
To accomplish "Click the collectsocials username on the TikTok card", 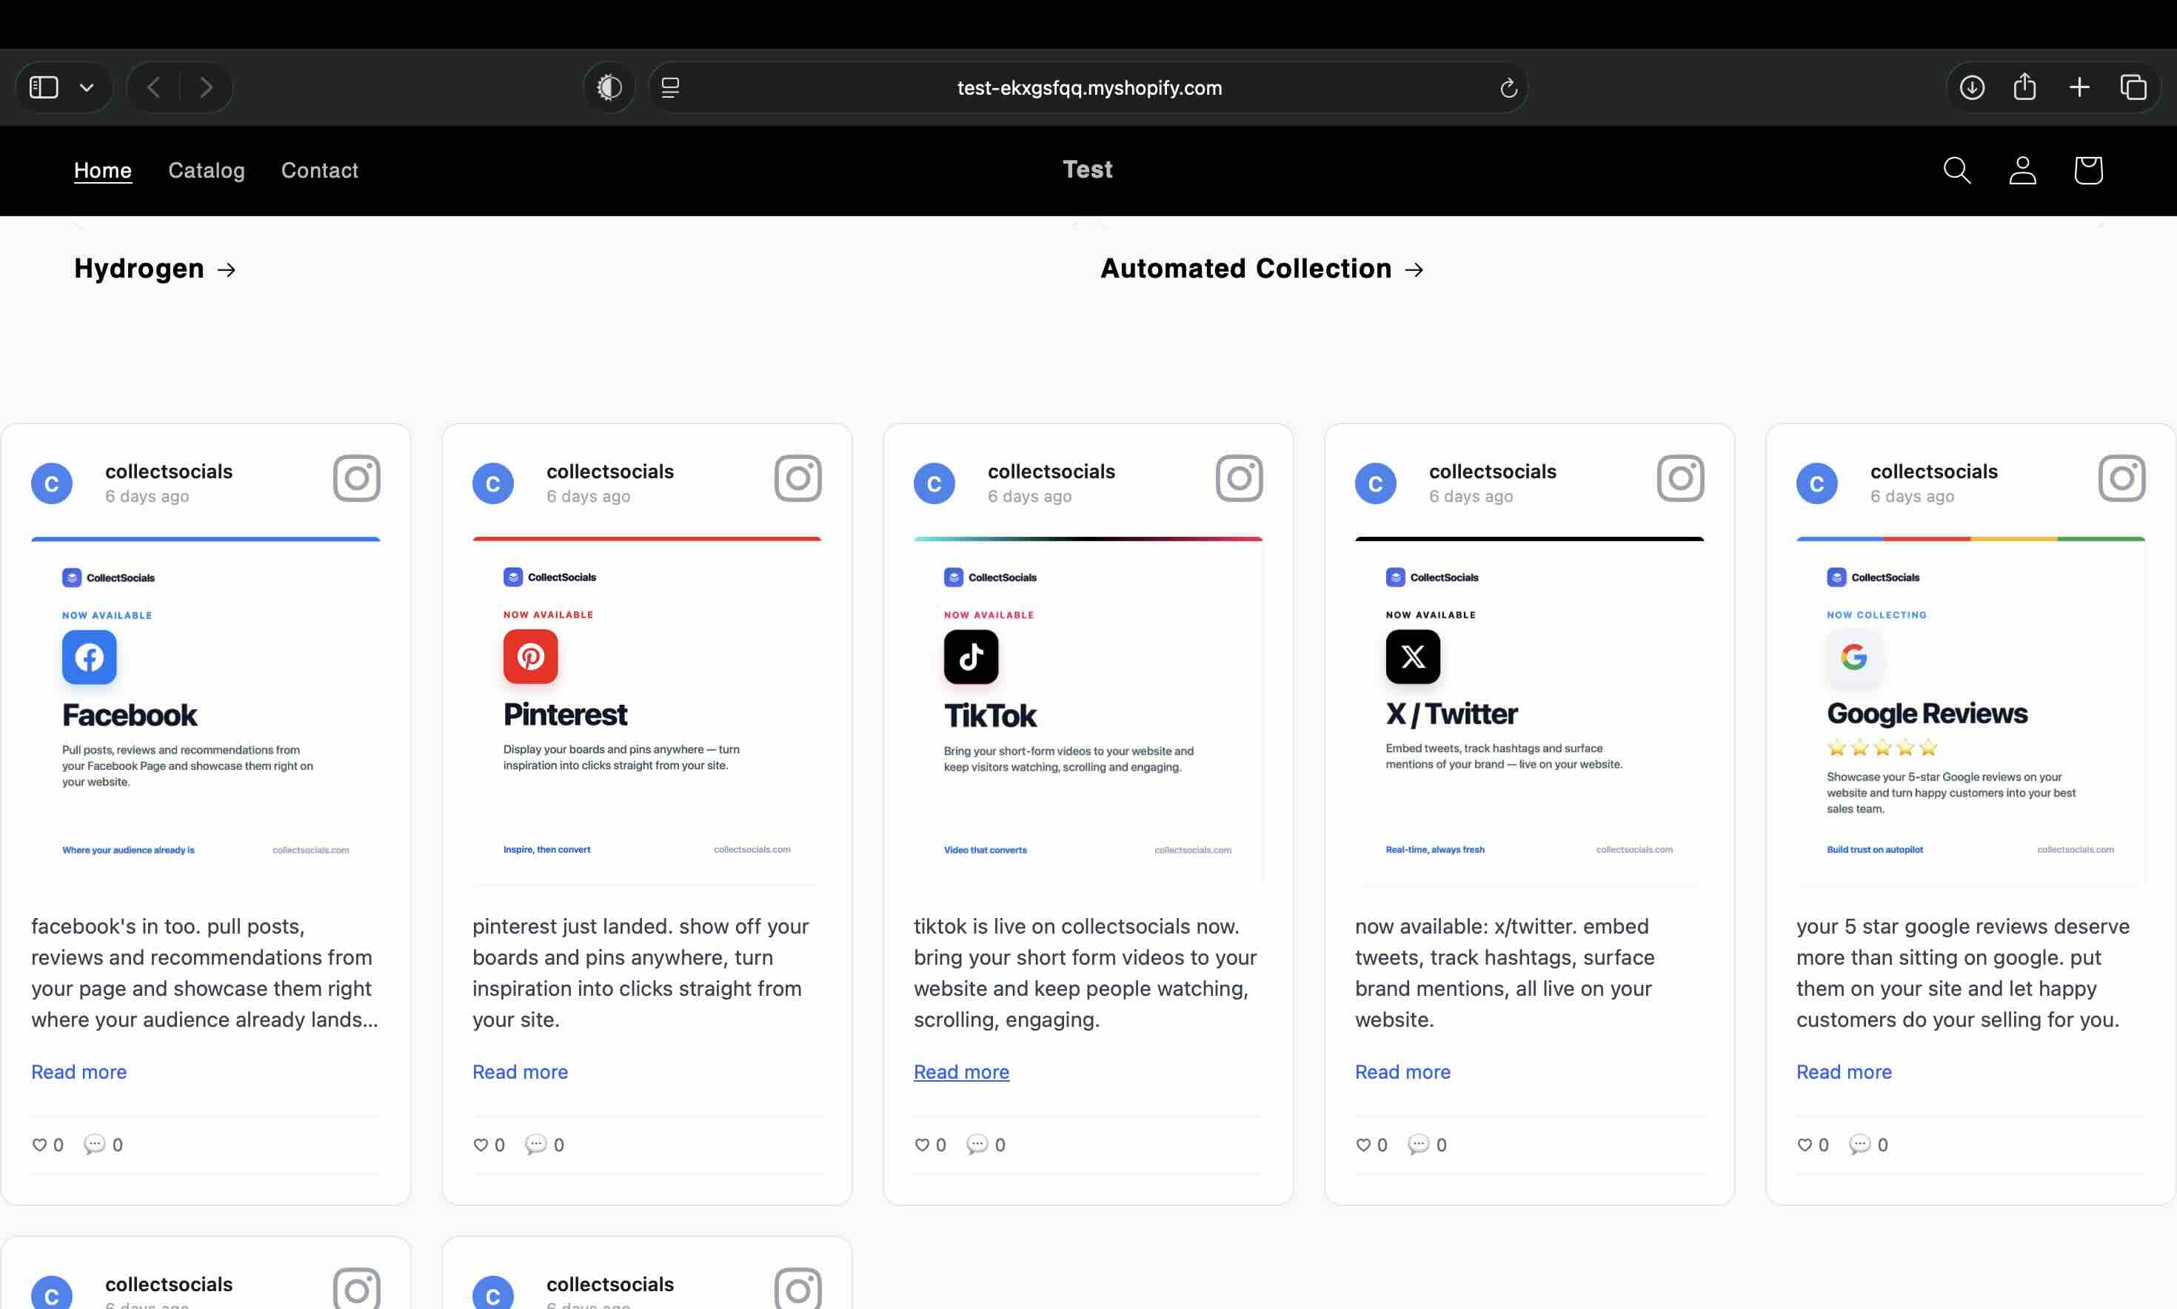I will [x=1051, y=471].
